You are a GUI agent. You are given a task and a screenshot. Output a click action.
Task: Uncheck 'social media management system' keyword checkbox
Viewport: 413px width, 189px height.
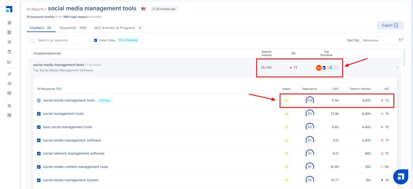39,180
